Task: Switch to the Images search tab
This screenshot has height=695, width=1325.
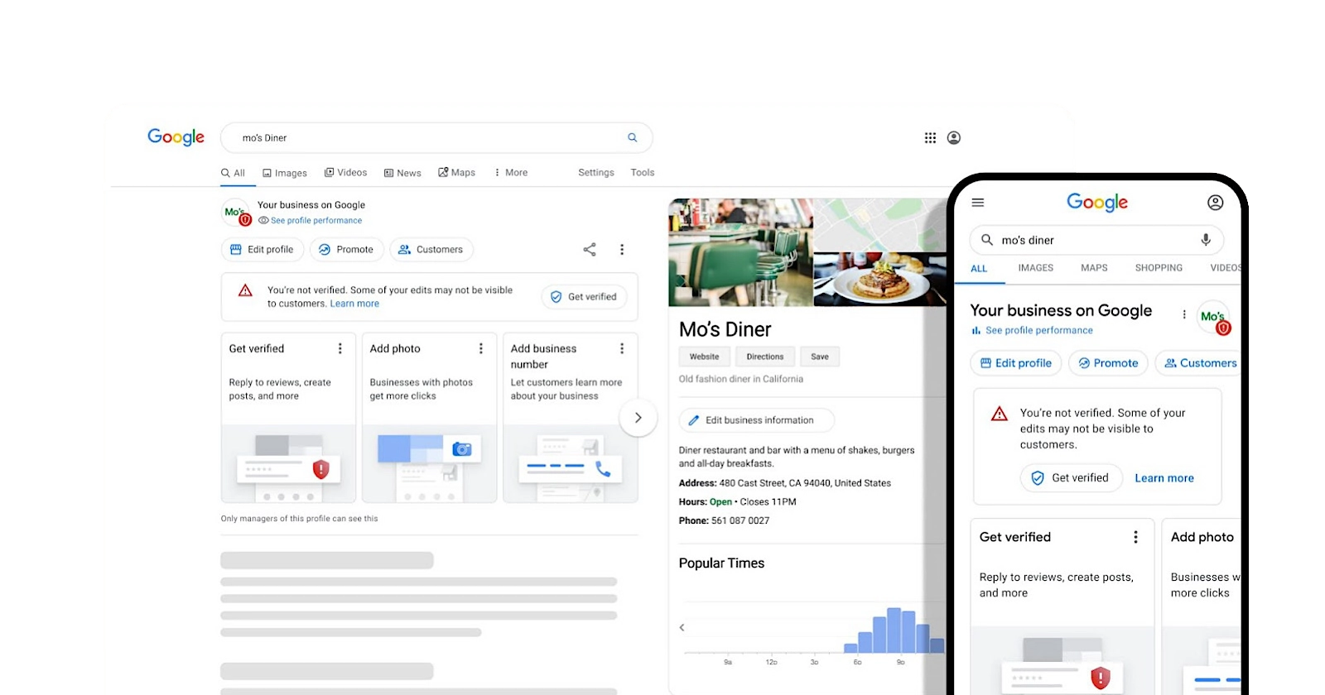Action: (285, 173)
